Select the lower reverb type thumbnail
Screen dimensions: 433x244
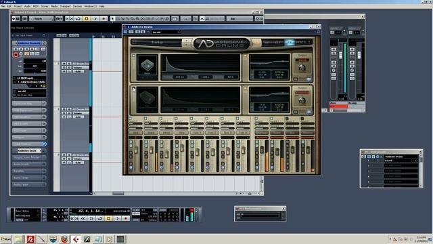(x=147, y=100)
